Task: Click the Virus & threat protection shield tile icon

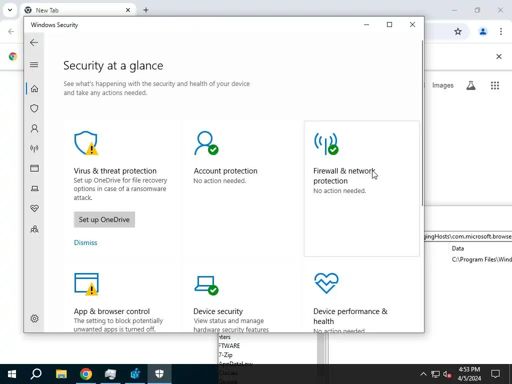Action: point(86,143)
